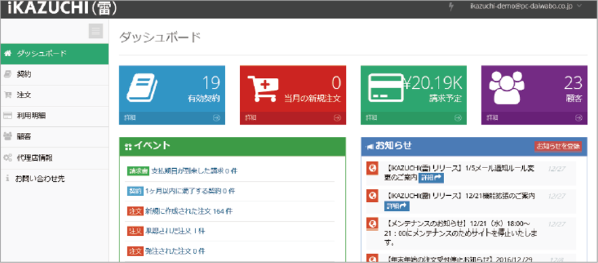598x263 pixels.
Task: Click the cart icon beside 注文
Action: point(7,96)
